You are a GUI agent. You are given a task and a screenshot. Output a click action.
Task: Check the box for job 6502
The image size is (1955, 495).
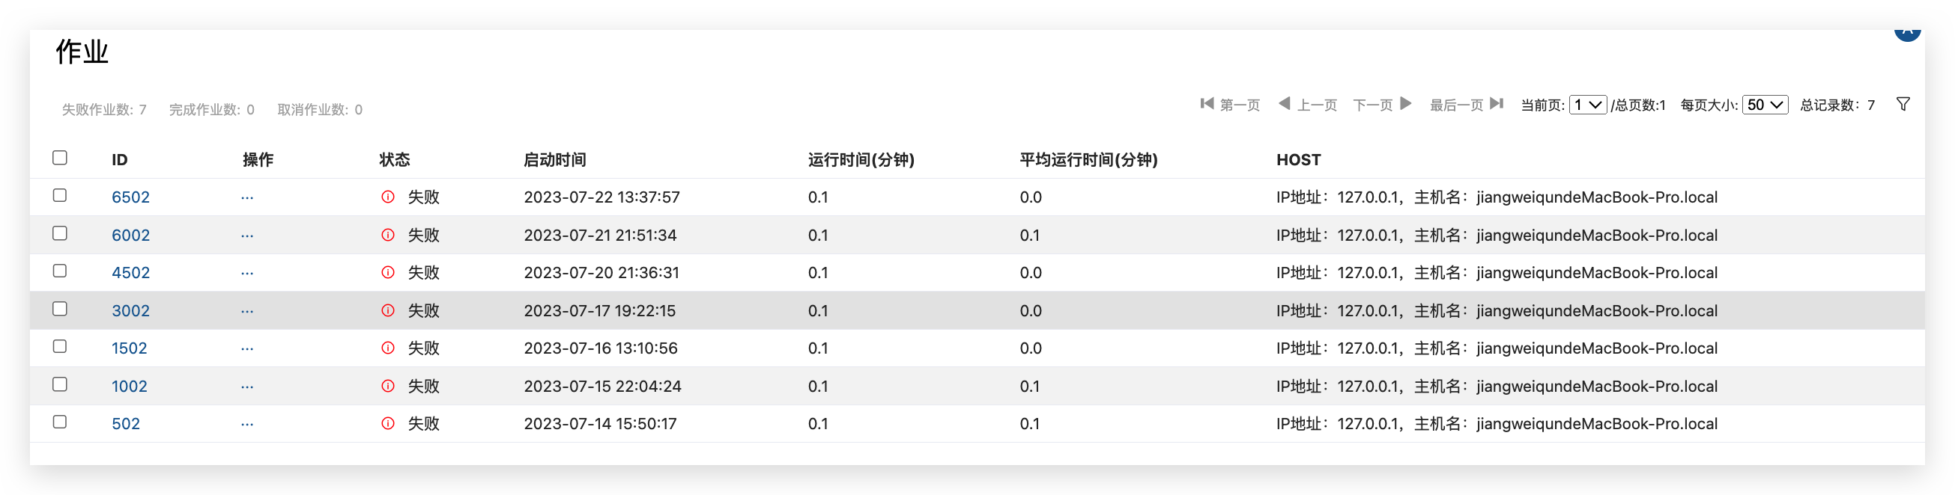tap(60, 196)
